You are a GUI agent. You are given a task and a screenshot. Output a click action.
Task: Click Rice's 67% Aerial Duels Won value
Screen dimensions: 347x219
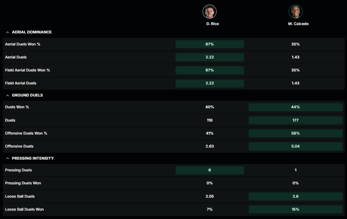tap(210, 44)
